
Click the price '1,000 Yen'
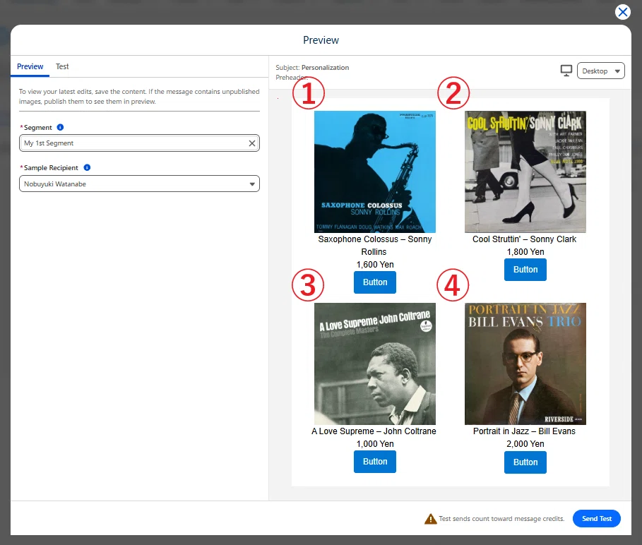coord(374,444)
